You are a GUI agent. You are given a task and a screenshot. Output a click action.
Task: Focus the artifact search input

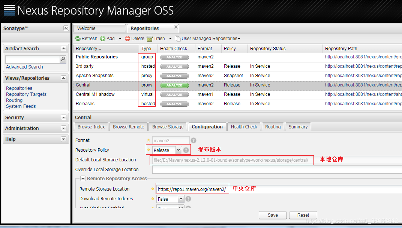tap(33, 60)
